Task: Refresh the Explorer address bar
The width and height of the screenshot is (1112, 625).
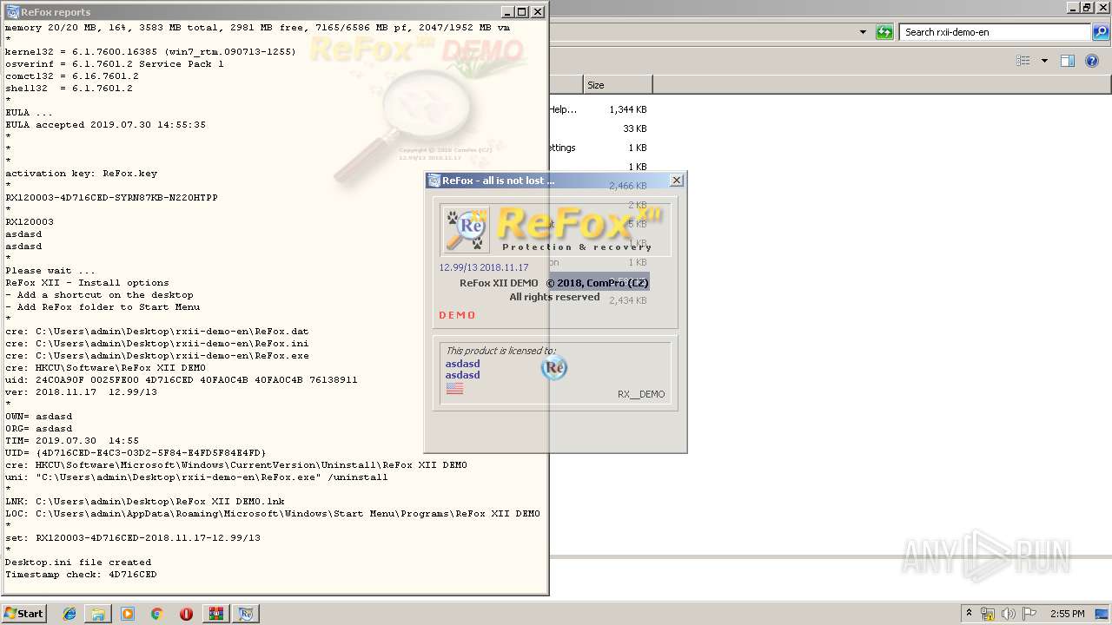Action: [884, 32]
